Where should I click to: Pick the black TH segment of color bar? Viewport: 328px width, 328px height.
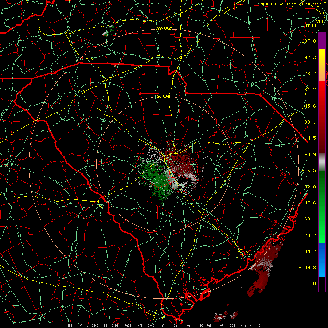[322, 284]
